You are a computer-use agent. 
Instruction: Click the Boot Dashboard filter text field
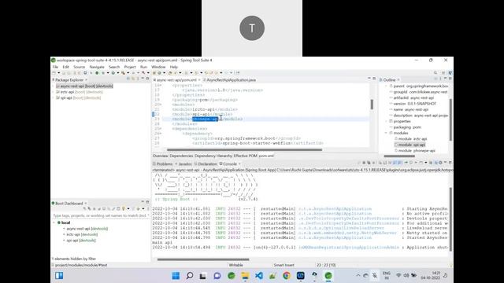point(100,215)
